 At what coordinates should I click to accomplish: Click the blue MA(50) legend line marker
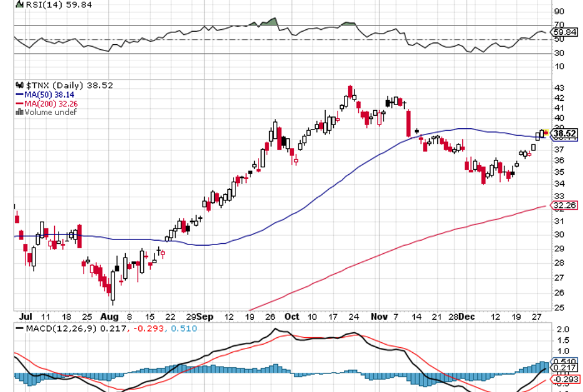coord(19,95)
